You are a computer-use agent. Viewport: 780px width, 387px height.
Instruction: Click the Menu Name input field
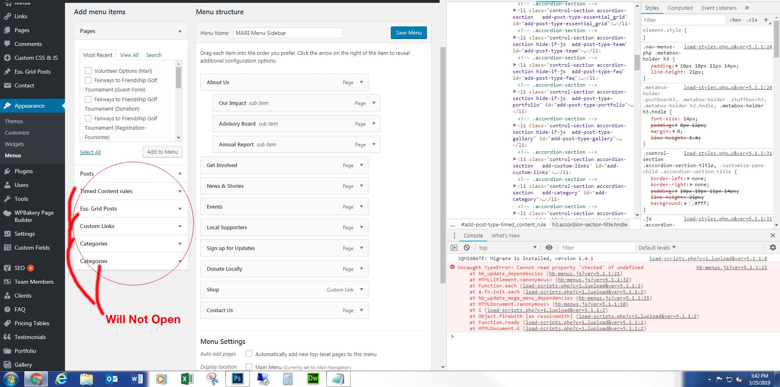(x=288, y=33)
